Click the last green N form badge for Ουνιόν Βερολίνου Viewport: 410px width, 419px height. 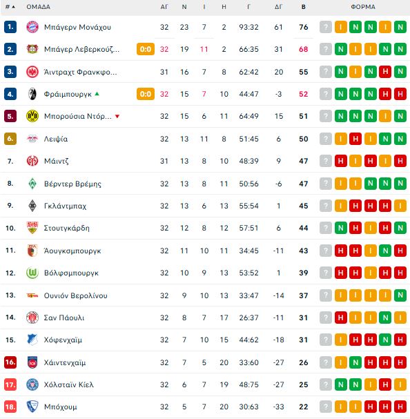point(400,295)
